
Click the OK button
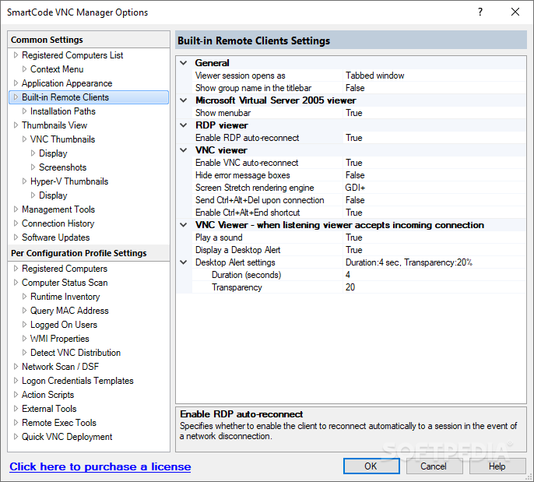[371, 466]
